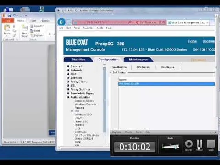Switch to the PowerPoint Design tab
220x165 pixels.
point(46,21)
